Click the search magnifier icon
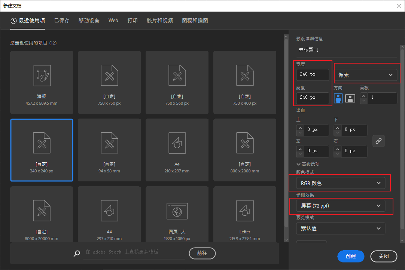The width and height of the screenshot is (405, 270). coord(77,253)
